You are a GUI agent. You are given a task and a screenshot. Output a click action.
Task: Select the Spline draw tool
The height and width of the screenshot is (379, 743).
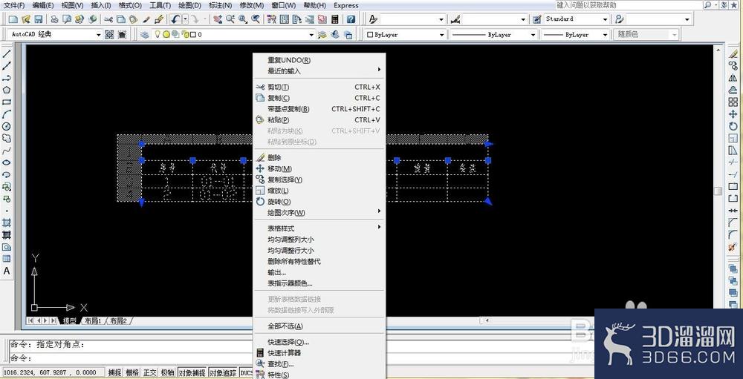pyautogui.click(x=7, y=151)
